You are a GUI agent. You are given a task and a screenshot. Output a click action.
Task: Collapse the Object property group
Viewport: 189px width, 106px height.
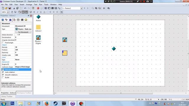pyautogui.click(x=4, y=45)
